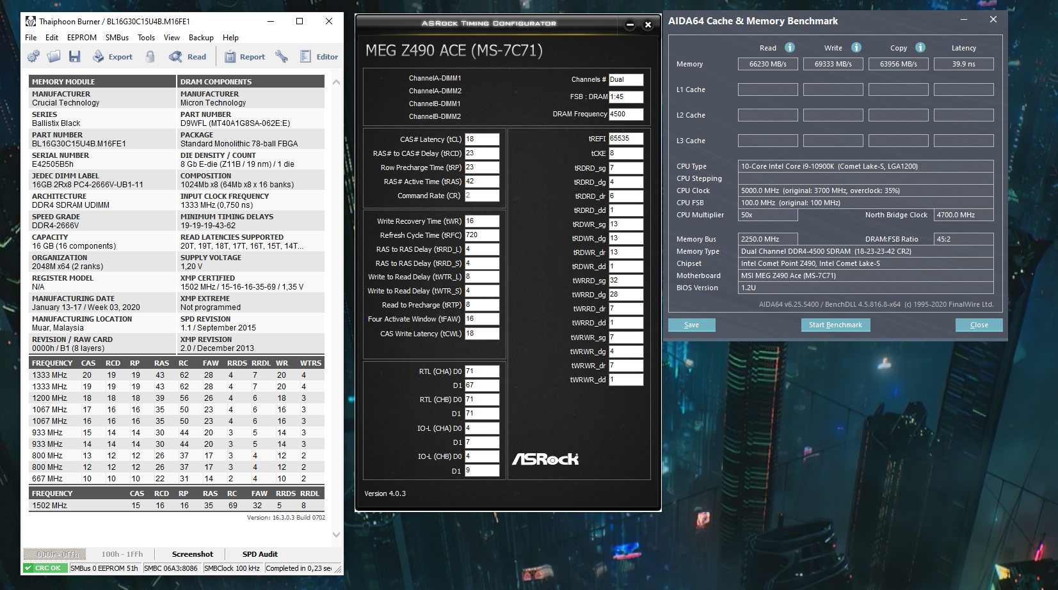Screen dimensions: 1058x590
Task: Open the Editor toolbar button
Action: [319, 57]
